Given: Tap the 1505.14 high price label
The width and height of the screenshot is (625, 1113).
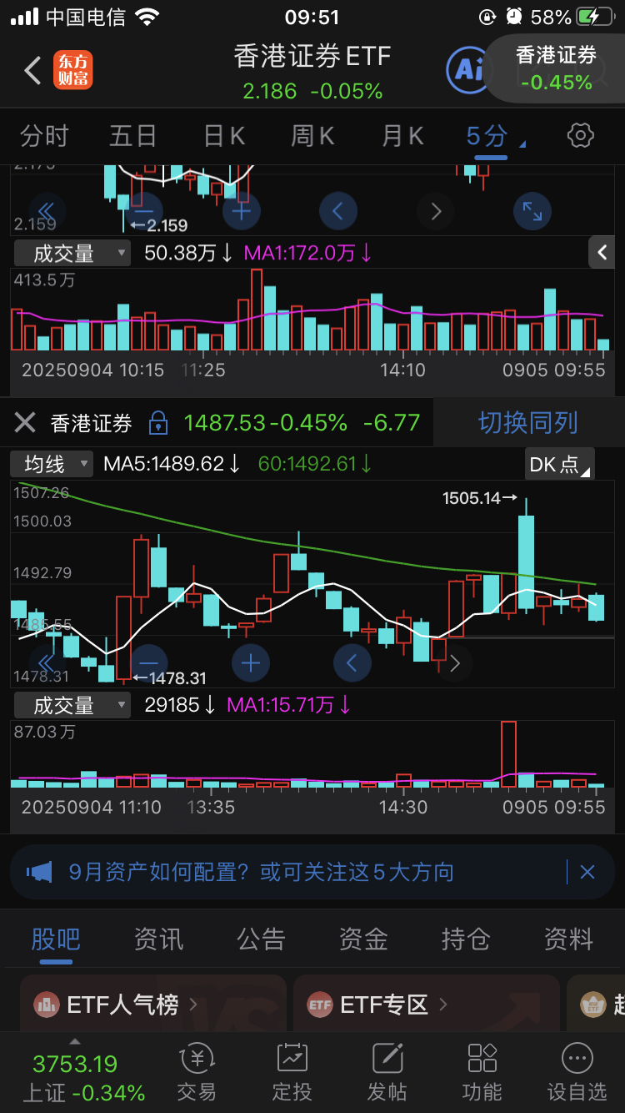Looking at the screenshot, I should click(480, 498).
